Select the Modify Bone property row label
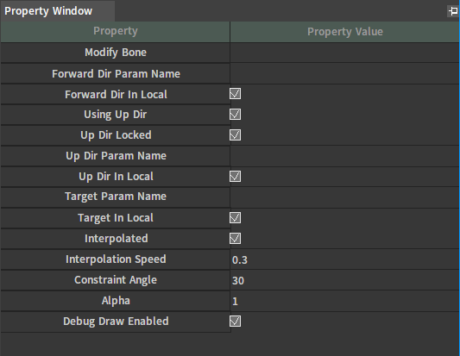This screenshot has height=356, width=460. point(116,53)
